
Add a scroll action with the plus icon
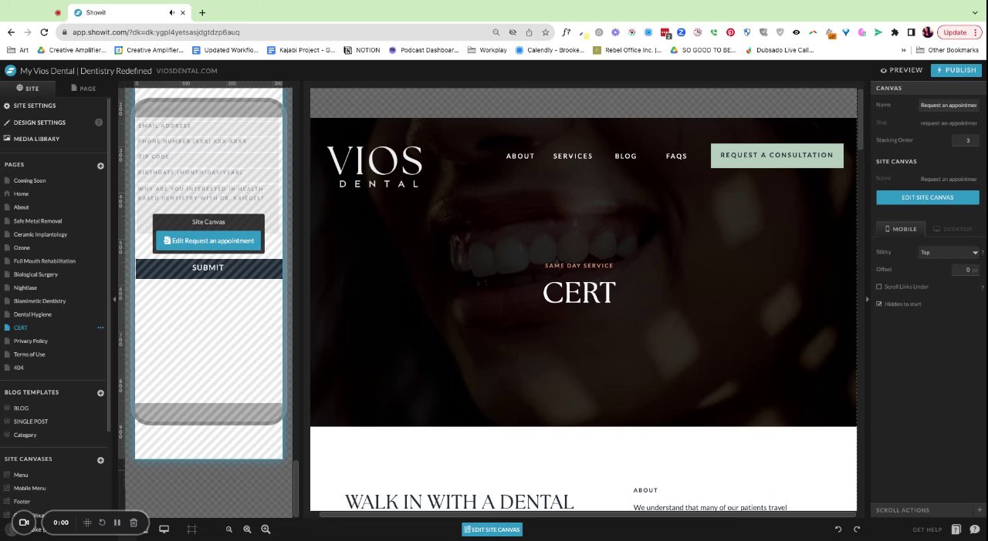coord(980,510)
